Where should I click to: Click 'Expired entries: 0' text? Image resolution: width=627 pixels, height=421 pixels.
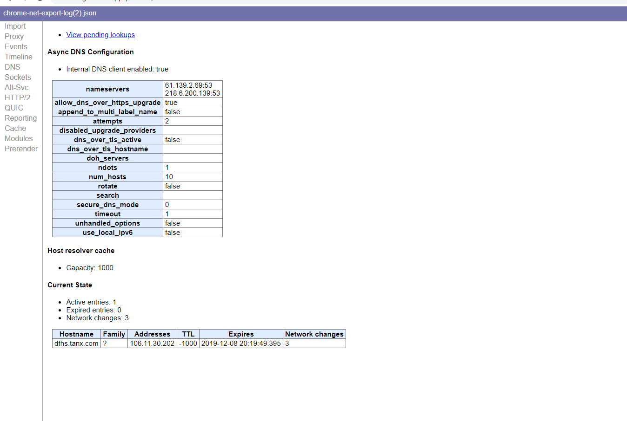coord(93,310)
